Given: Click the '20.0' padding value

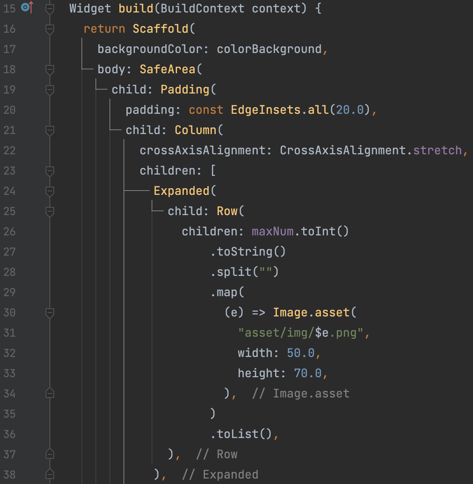Looking at the screenshot, I should [x=350, y=110].
